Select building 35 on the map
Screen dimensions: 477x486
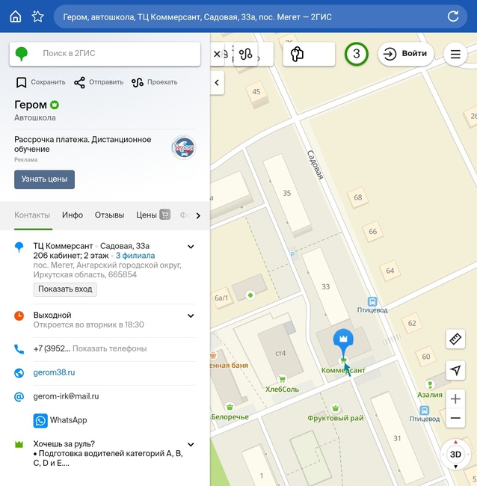click(x=286, y=193)
